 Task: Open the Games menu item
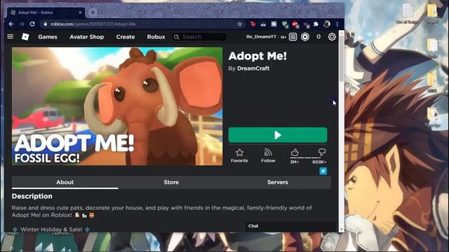(48, 37)
